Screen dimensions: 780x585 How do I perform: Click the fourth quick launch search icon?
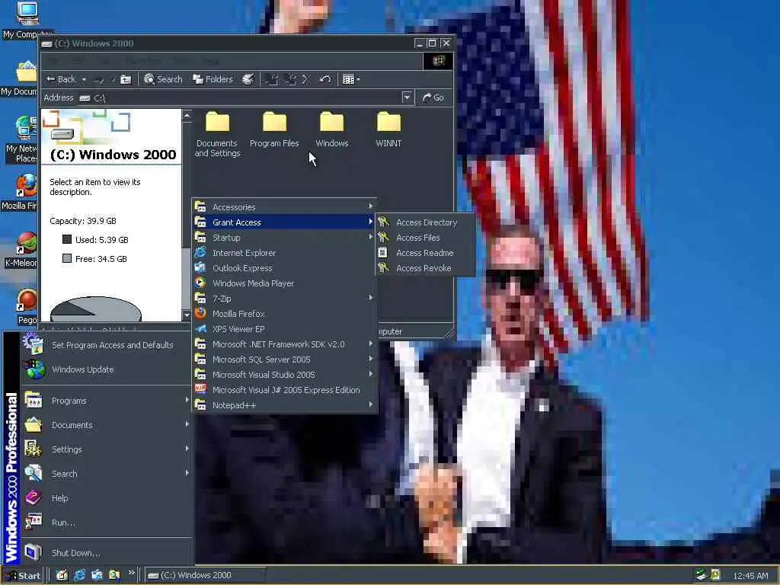114,575
